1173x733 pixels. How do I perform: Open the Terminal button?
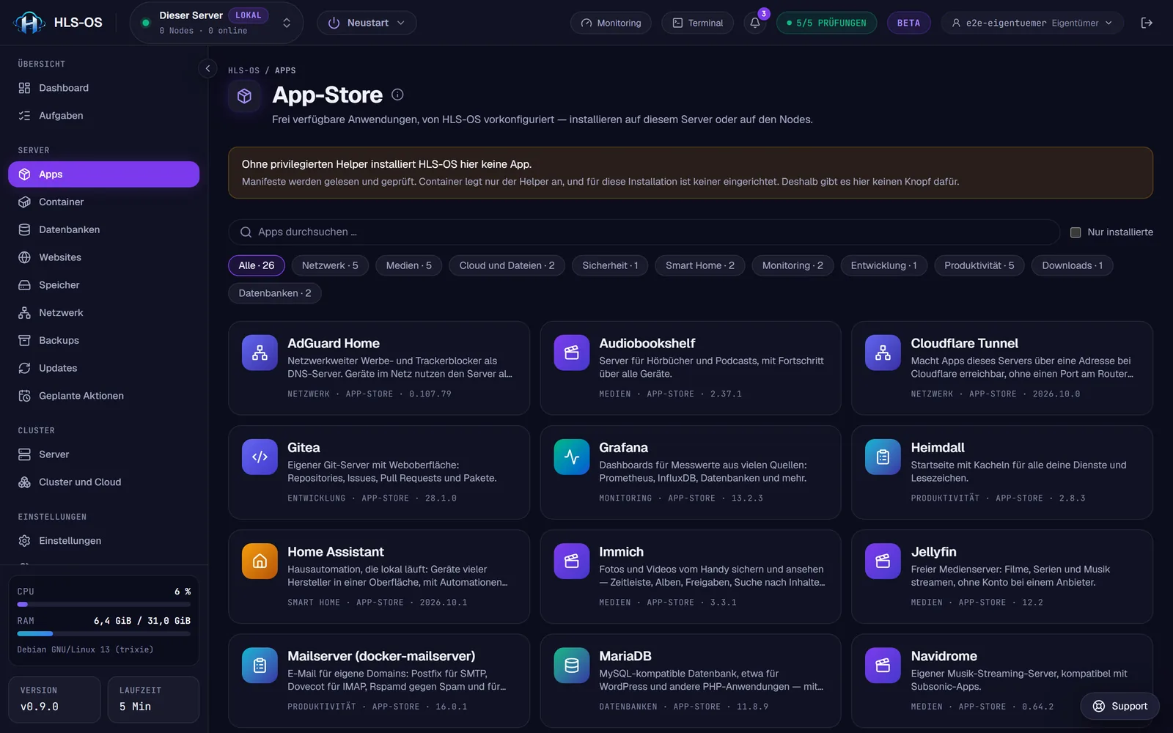[x=698, y=23]
